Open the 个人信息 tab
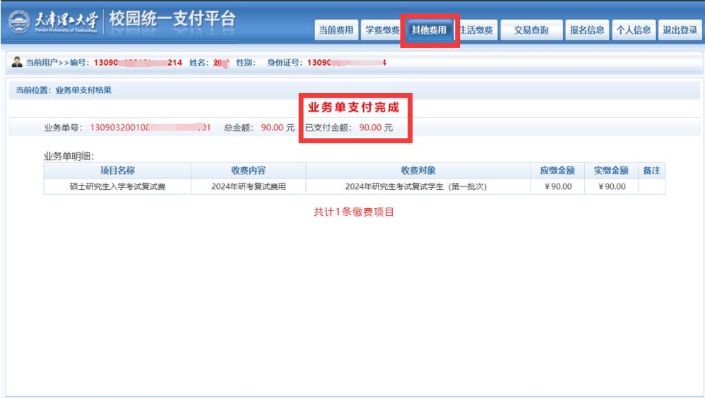The image size is (705, 398). [x=633, y=30]
